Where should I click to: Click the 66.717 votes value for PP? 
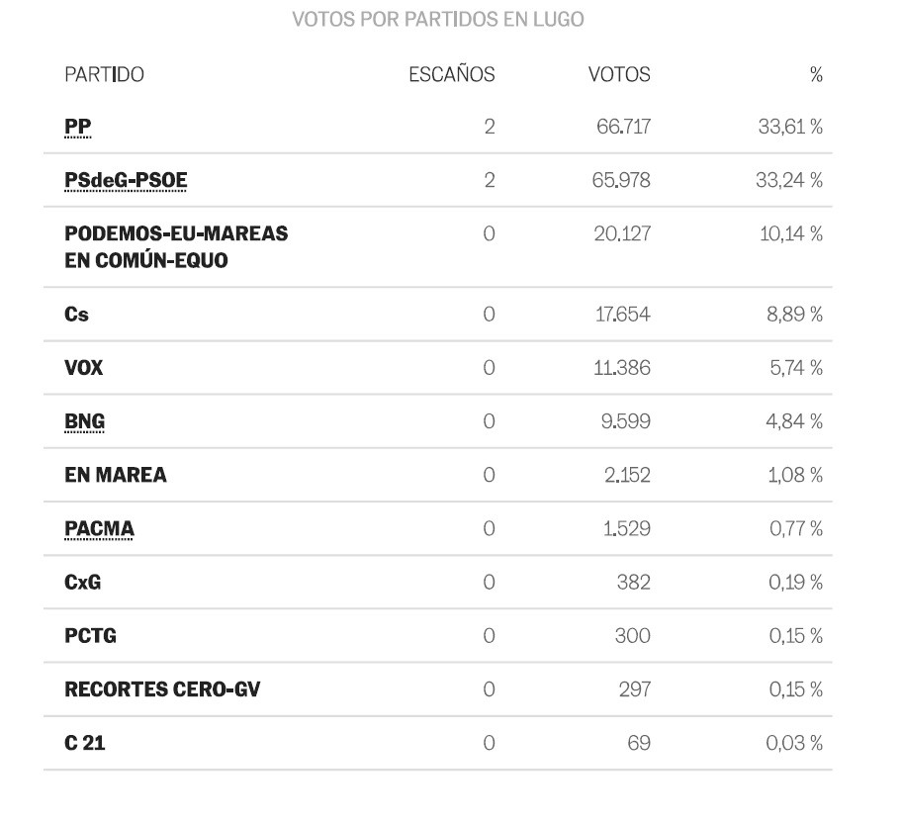click(623, 127)
